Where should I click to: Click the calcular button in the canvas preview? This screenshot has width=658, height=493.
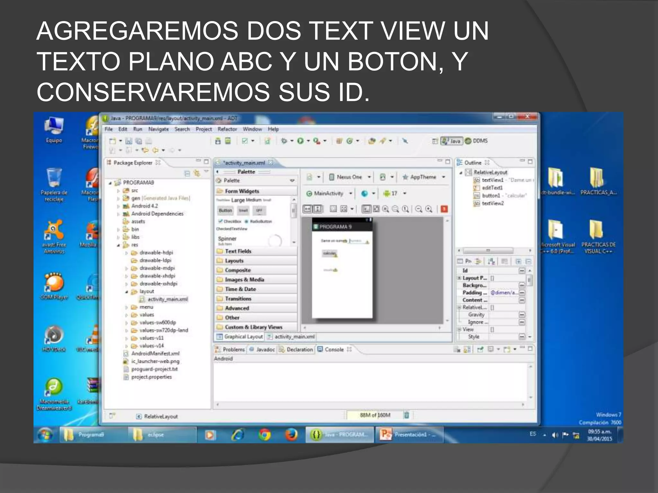point(330,254)
